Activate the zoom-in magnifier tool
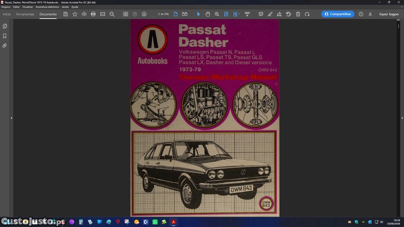The image size is (404, 227). [x=217, y=14]
